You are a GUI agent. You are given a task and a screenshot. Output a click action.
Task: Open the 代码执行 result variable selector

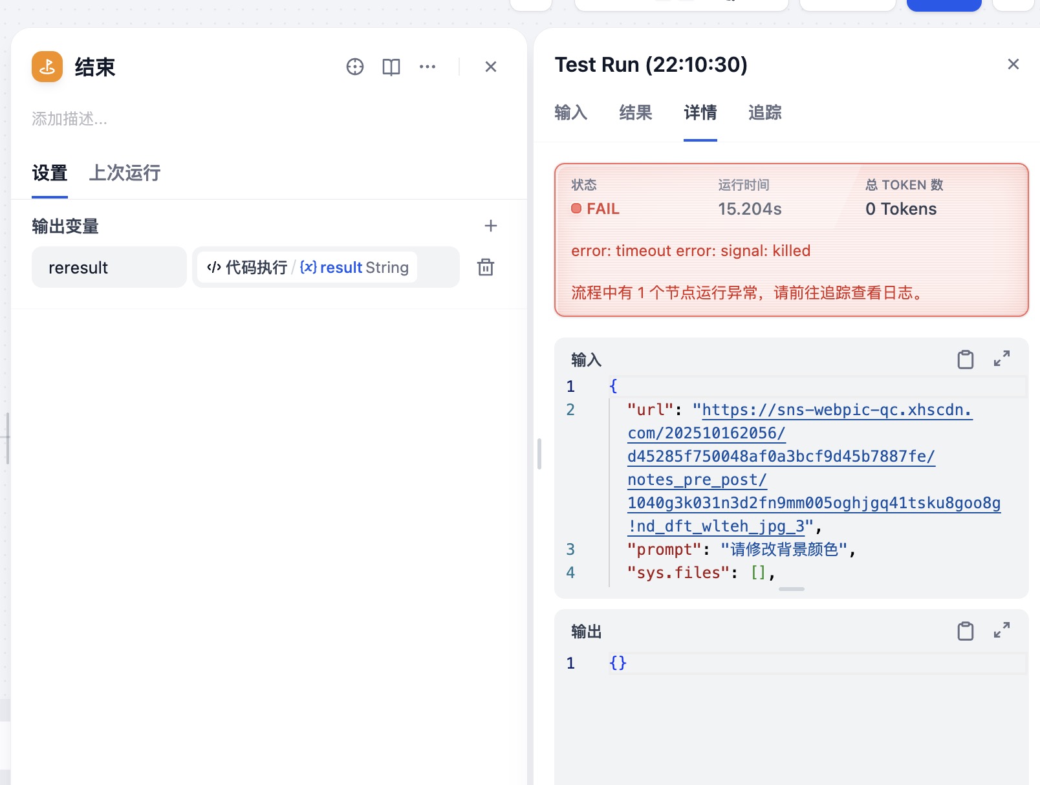coord(308,267)
